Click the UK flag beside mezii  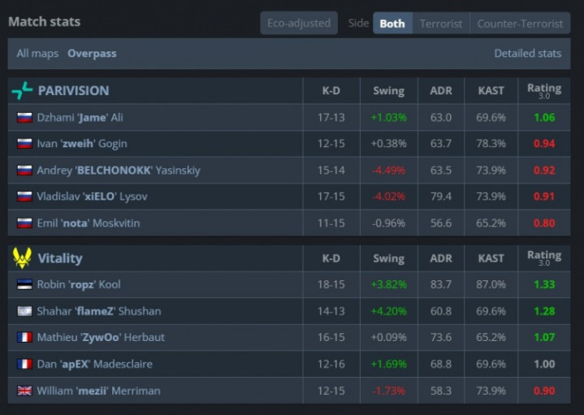pos(24,391)
